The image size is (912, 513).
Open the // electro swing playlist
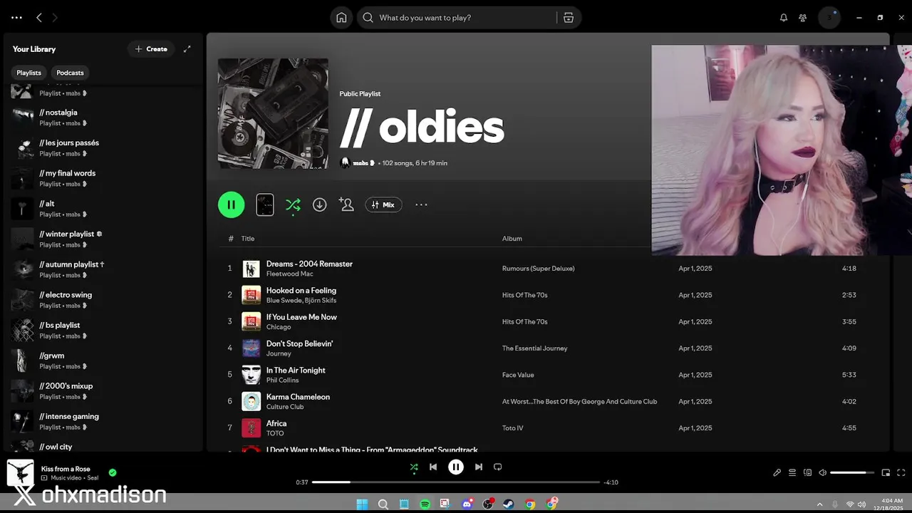pos(103,299)
